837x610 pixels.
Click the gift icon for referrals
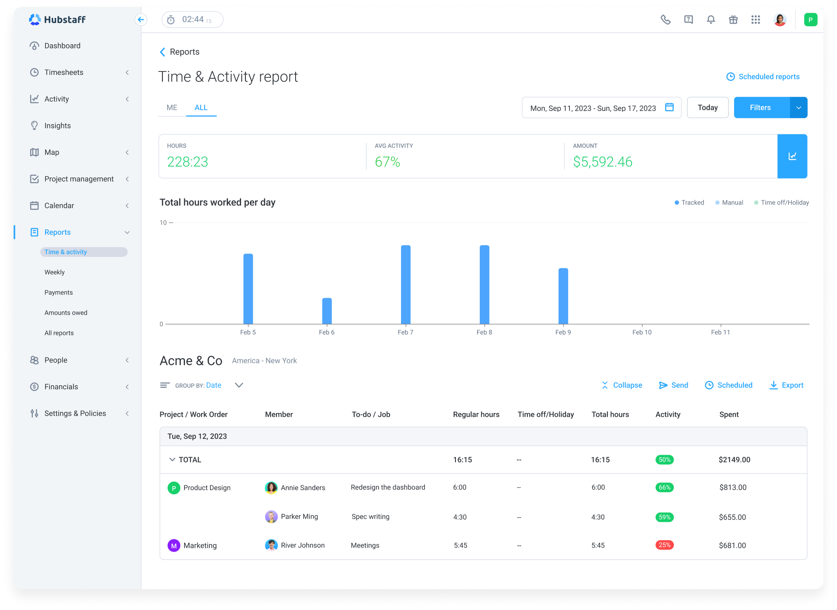(733, 19)
